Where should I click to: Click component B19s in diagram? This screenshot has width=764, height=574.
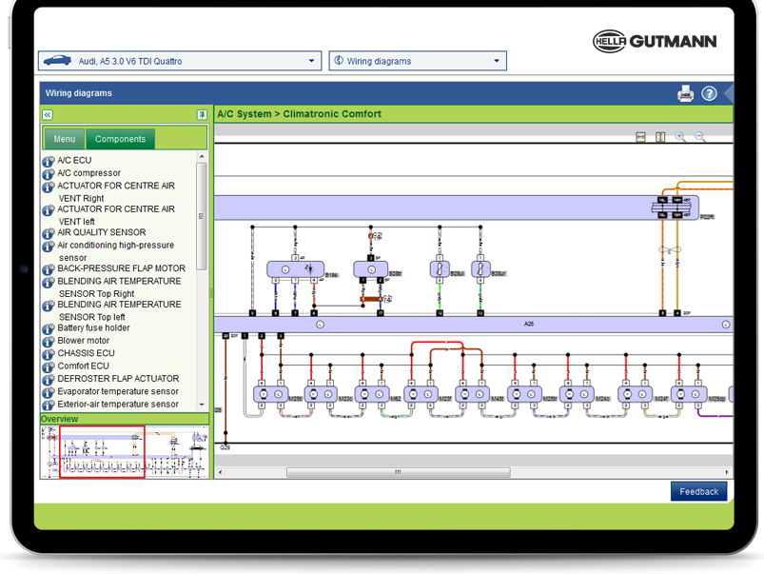pyautogui.click(x=295, y=269)
